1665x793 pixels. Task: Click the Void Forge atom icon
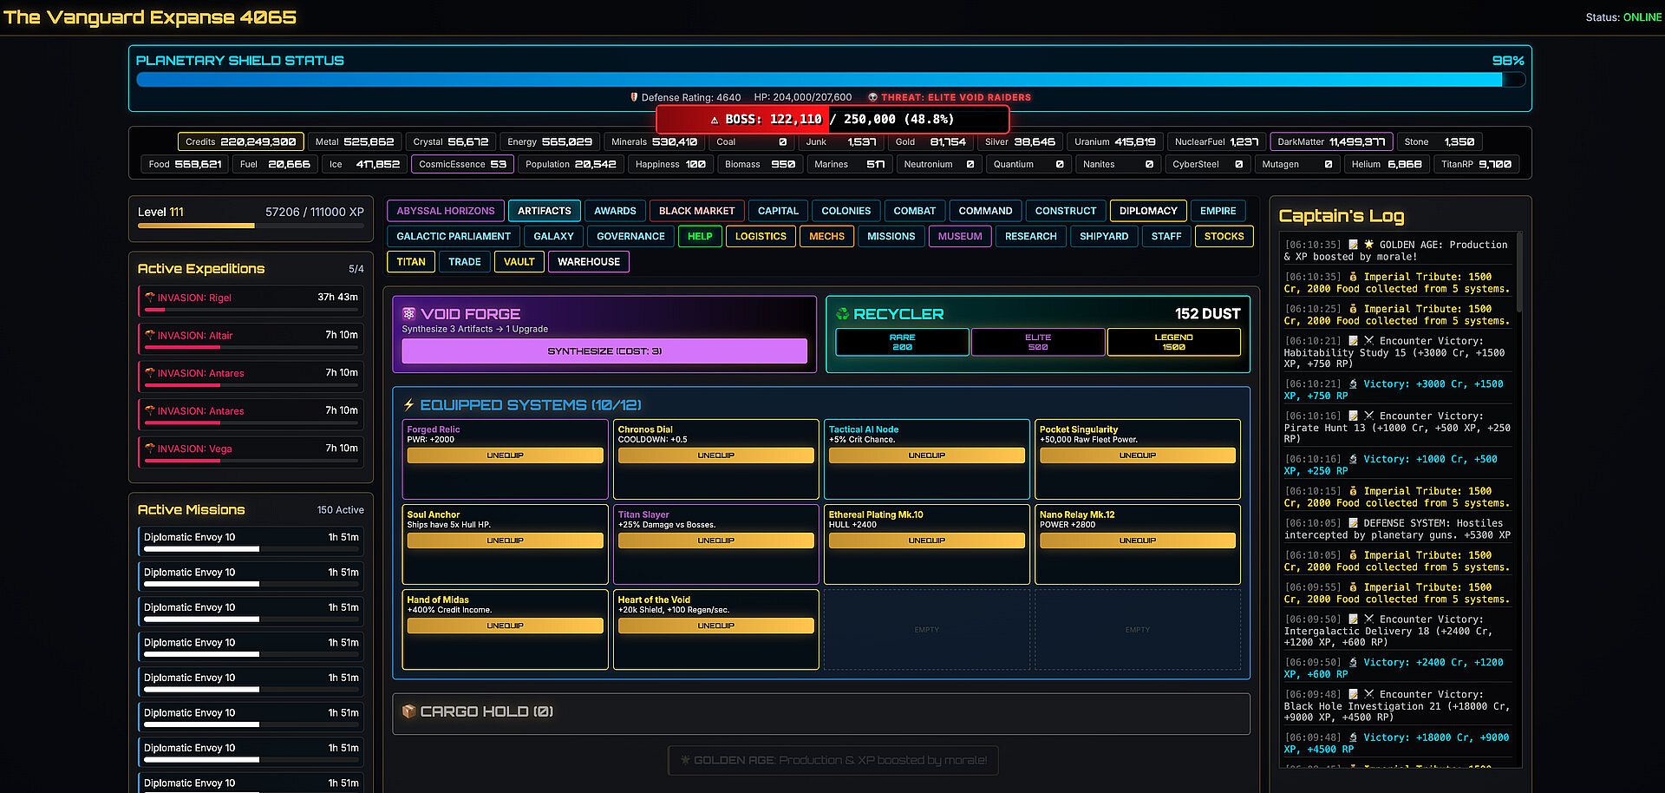pyautogui.click(x=409, y=314)
